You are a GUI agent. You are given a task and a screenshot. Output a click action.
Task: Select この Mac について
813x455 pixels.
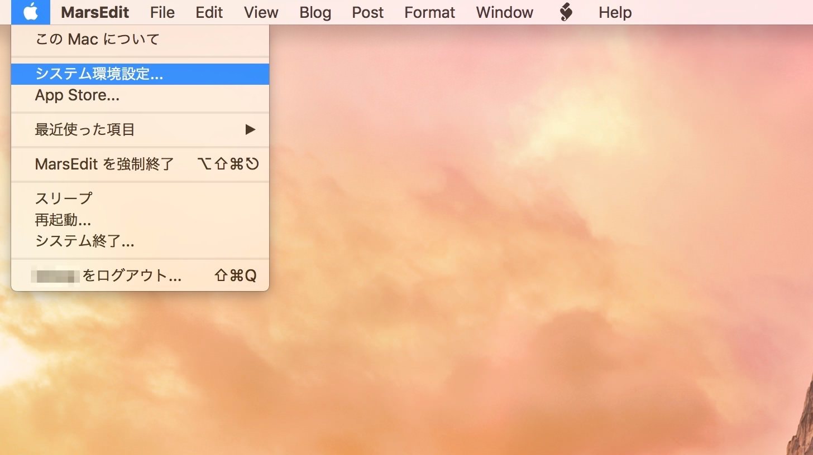pyautogui.click(x=140, y=40)
